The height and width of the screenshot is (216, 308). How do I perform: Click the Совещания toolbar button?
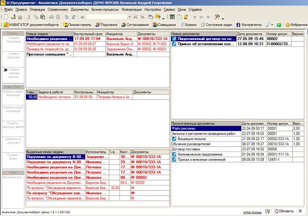click(164, 25)
